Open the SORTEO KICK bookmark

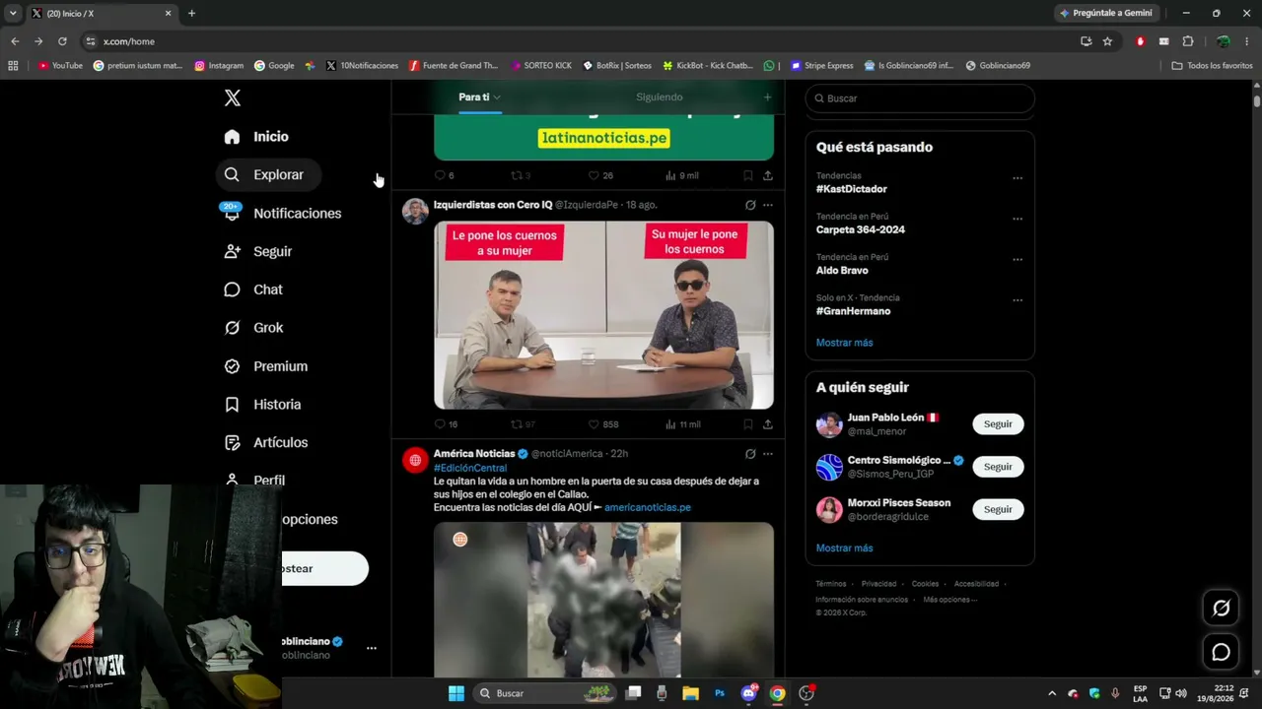click(541, 66)
